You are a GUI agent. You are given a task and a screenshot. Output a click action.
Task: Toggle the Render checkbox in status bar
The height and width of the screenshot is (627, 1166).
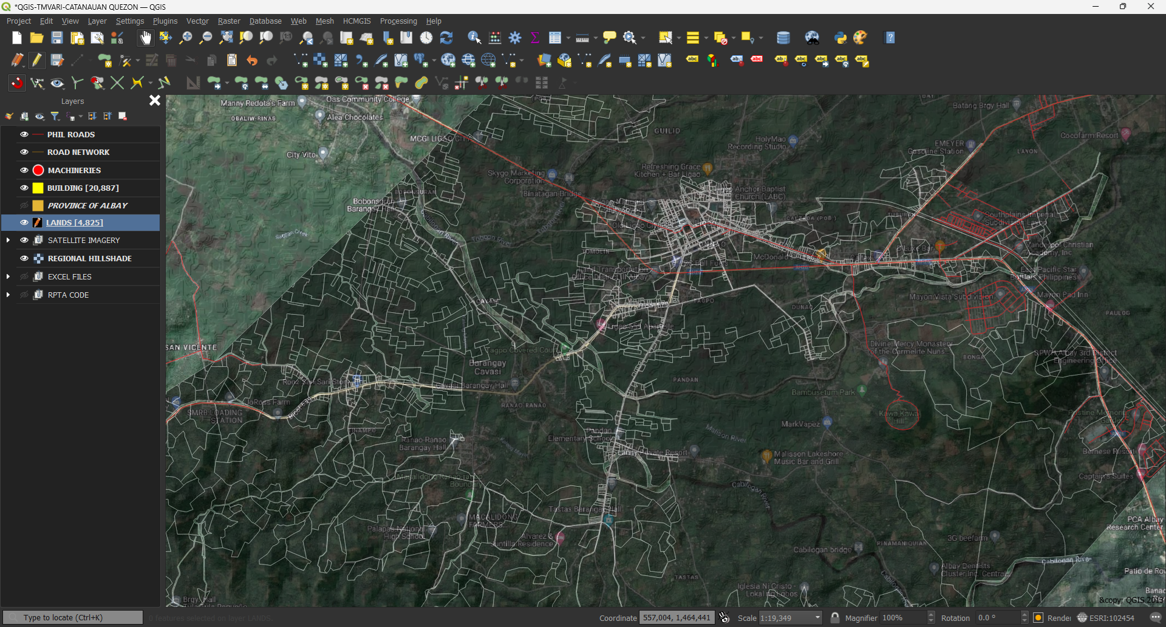(1039, 617)
